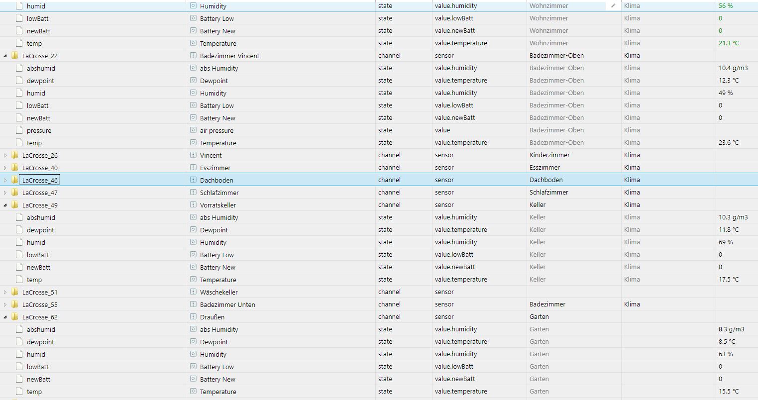758x400 pixels.
Task: Expand the LaCrosse_46 tree node
Action: tap(5, 180)
